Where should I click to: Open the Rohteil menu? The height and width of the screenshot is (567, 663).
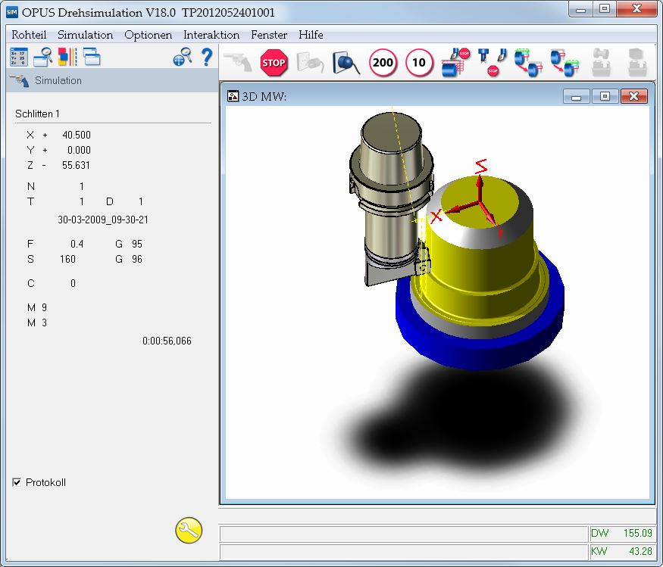coord(29,35)
